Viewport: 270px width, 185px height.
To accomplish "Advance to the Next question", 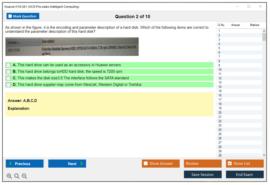I will [x=67, y=164].
